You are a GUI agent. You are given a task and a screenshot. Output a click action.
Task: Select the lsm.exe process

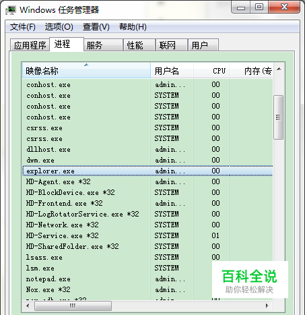click(x=117, y=268)
